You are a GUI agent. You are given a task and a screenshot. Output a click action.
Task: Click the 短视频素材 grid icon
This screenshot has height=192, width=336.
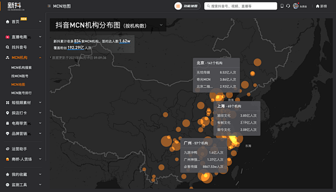[8, 103]
